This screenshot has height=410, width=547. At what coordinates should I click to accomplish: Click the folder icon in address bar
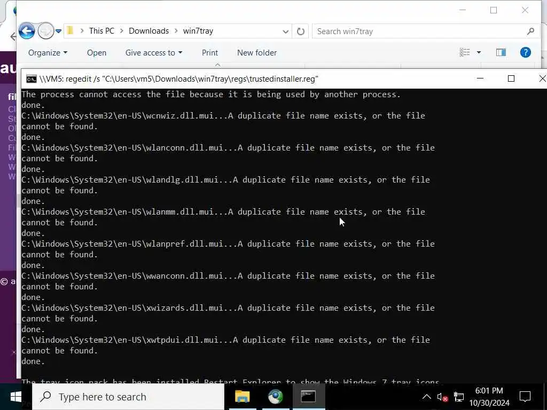[x=70, y=30]
